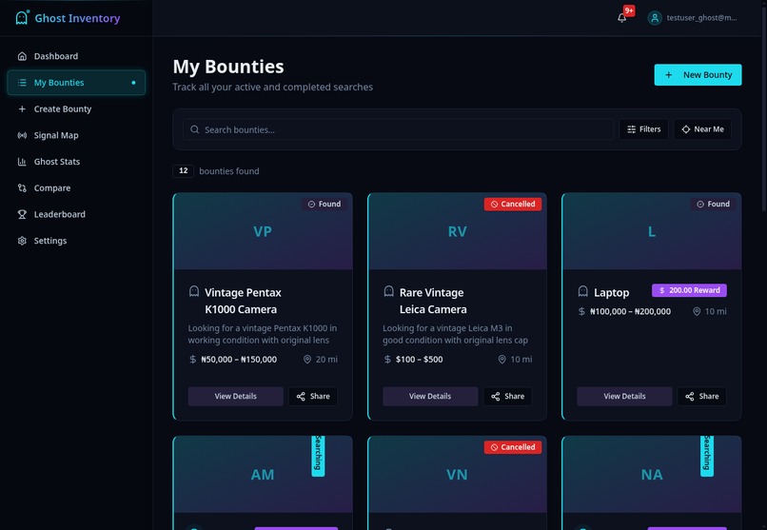Viewport: 767px width, 530px height.
Task: Open the testuser_ghost account menu
Action: (692, 18)
